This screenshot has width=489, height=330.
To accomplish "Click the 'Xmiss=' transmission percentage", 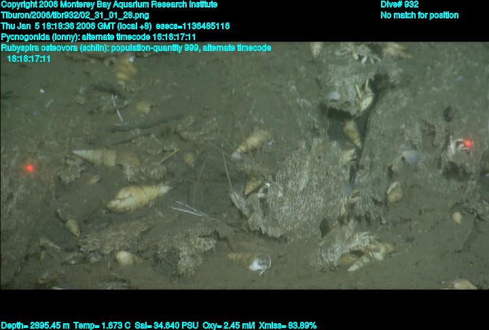I will 287,326.
